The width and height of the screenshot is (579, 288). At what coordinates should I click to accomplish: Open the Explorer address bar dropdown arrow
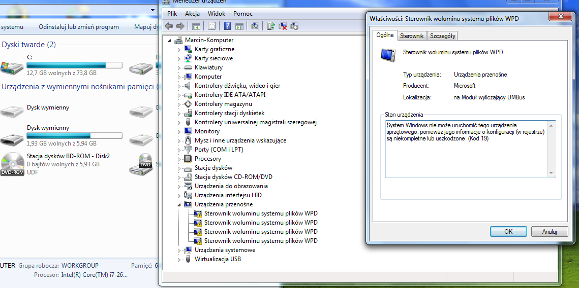tap(153, 10)
